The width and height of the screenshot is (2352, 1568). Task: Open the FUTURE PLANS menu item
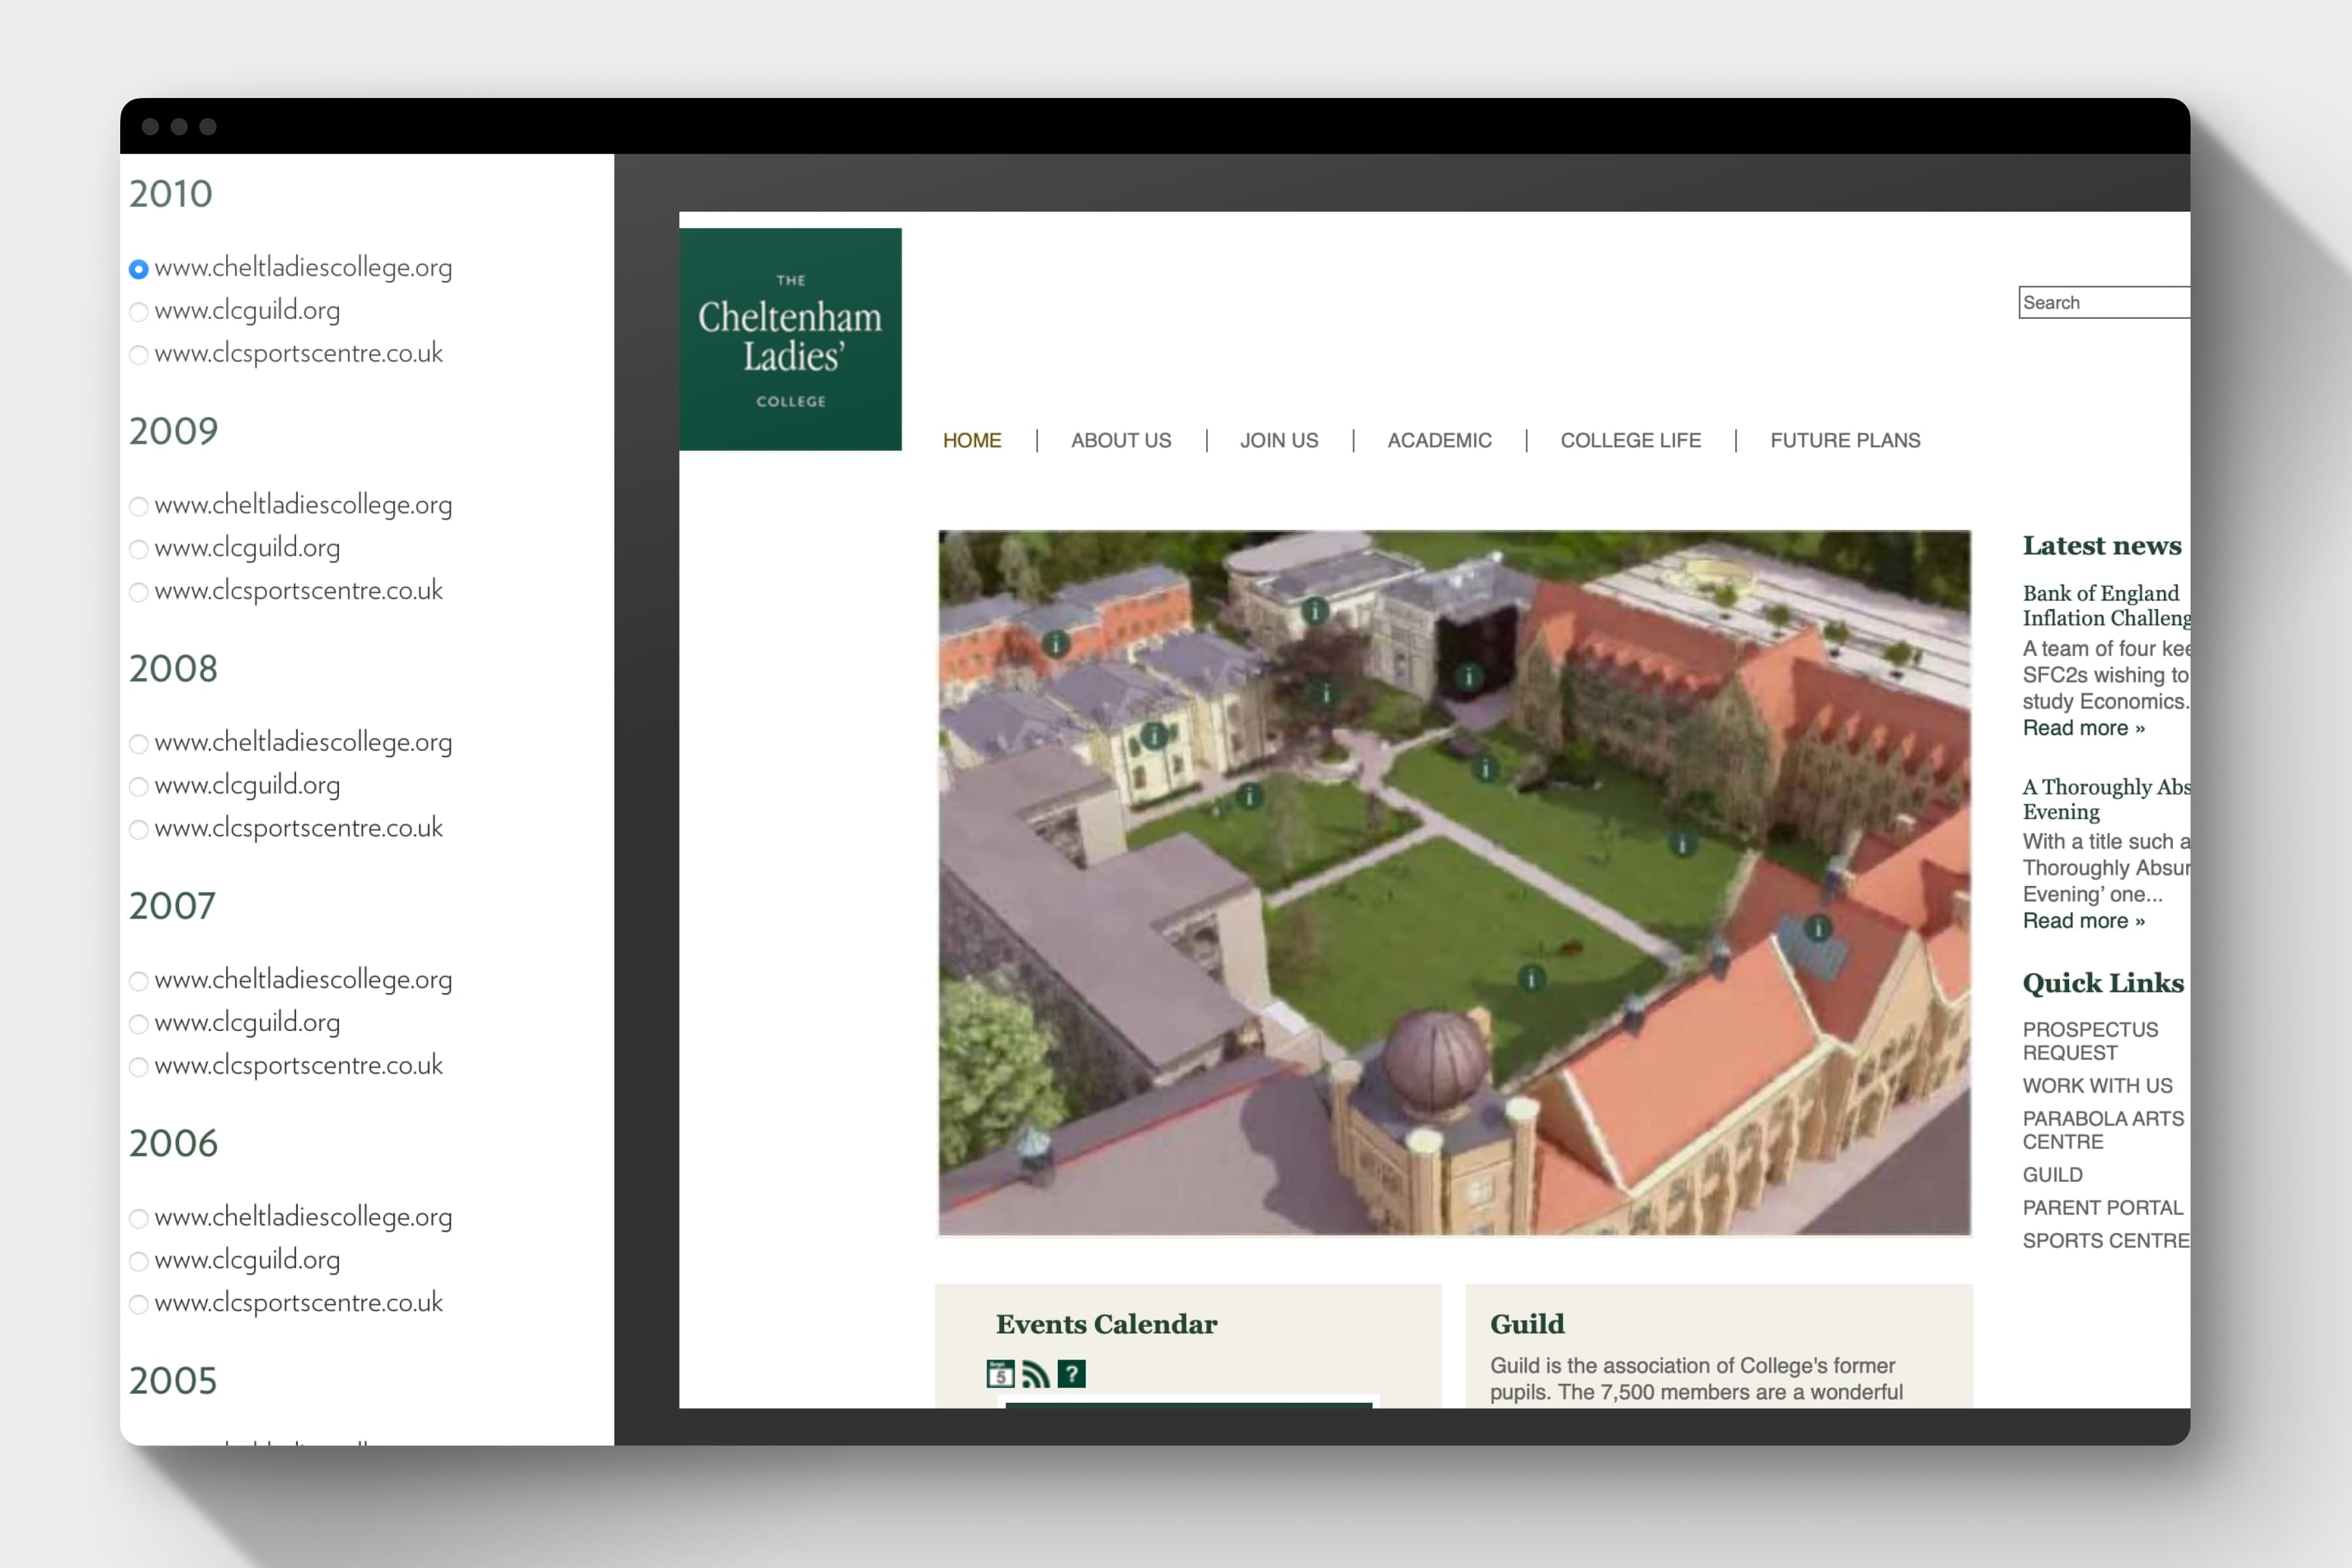(1845, 440)
